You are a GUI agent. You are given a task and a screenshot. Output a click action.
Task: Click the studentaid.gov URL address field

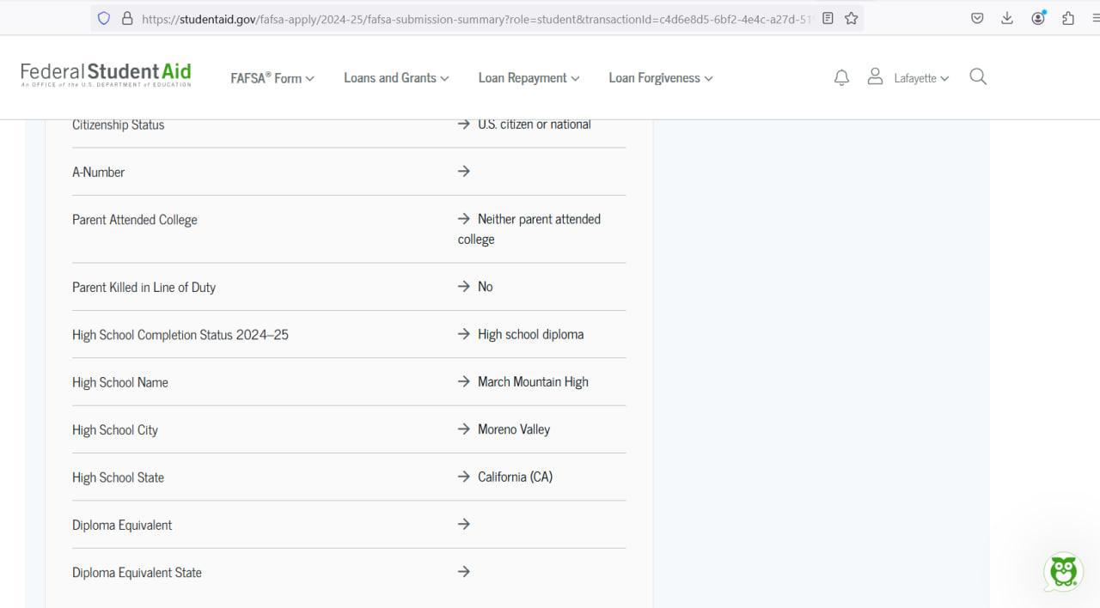[473, 18]
